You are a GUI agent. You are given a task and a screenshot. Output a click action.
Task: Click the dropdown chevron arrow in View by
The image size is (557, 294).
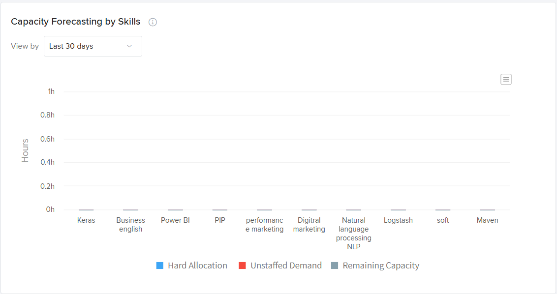pyautogui.click(x=129, y=46)
